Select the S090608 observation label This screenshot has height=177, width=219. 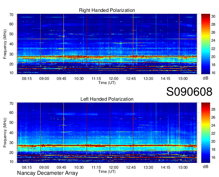click(189, 92)
